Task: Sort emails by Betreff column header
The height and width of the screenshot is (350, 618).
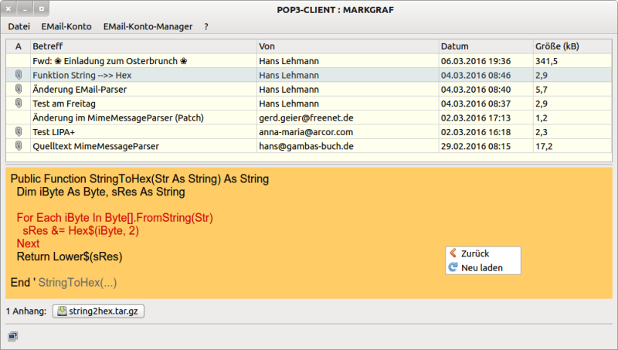Action: pyautogui.click(x=143, y=46)
